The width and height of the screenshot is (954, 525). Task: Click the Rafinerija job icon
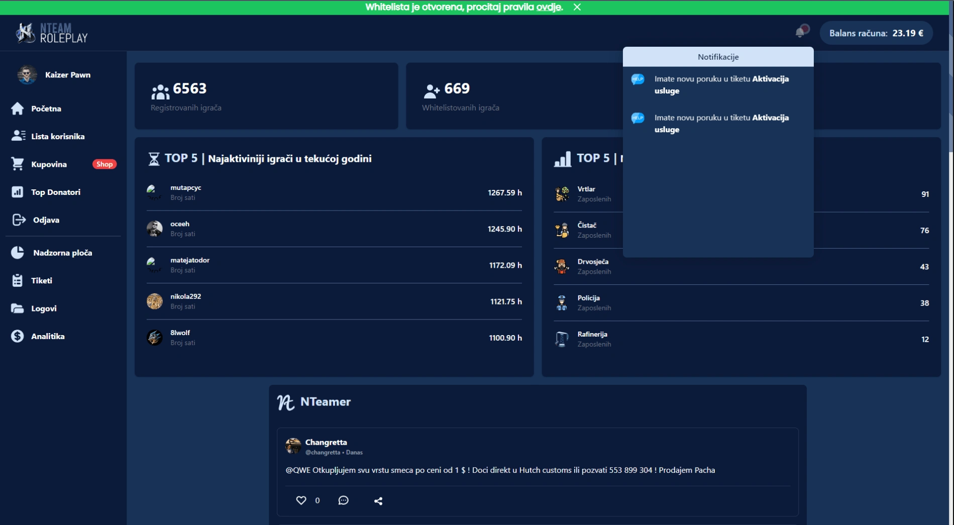click(x=562, y=339)
